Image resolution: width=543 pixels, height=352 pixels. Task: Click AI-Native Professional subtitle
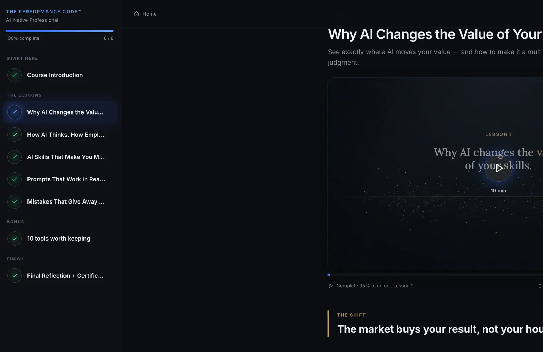click(32, 20)
